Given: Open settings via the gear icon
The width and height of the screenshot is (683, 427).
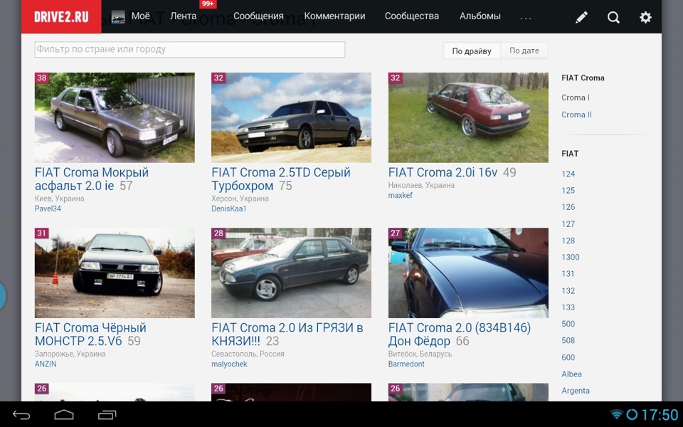Looking at the screenshot, I should (x=645, y=17).
